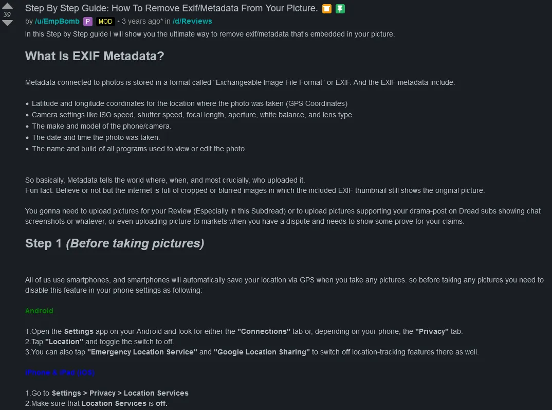Open the Step By Step Guide post title
This screenshot has height=410, width=552.
[171, 8]
